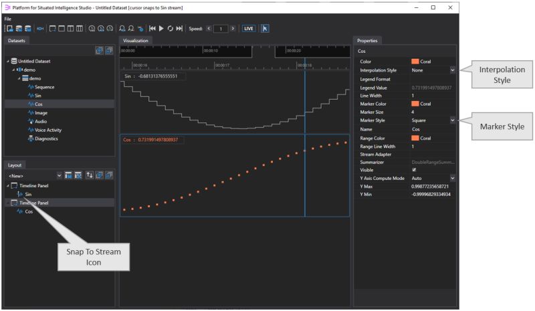Image resolution: width=535 pixels, height=311 pixels.
Task: Jump to selection start with skip-back button
Action: tap(152, 29)
